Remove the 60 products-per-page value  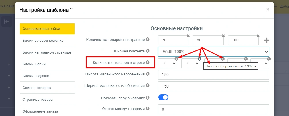tap(223, 36)
